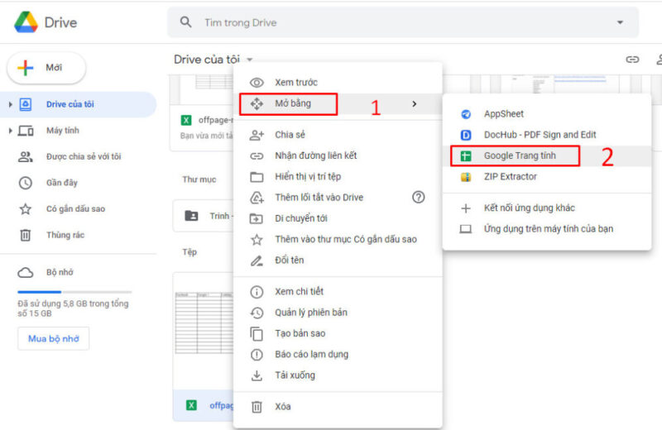
Task: Click the get link icon in the top toolbar
Action: [632, 60]
